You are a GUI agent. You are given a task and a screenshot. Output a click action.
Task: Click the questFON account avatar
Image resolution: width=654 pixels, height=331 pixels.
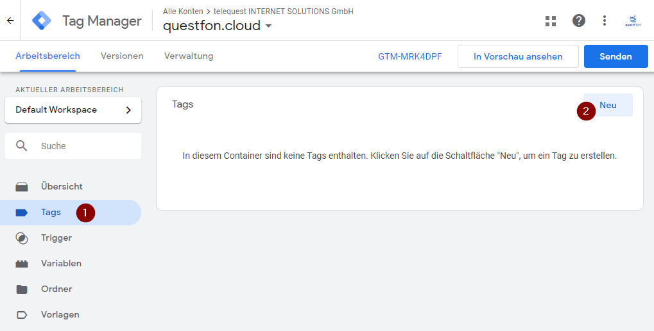click(632, 20)
